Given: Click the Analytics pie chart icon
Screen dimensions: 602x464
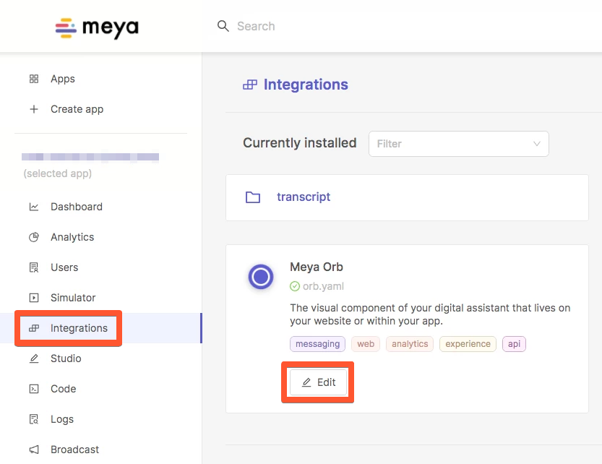Looking at the screenshot, I should (x=34, y=237).
